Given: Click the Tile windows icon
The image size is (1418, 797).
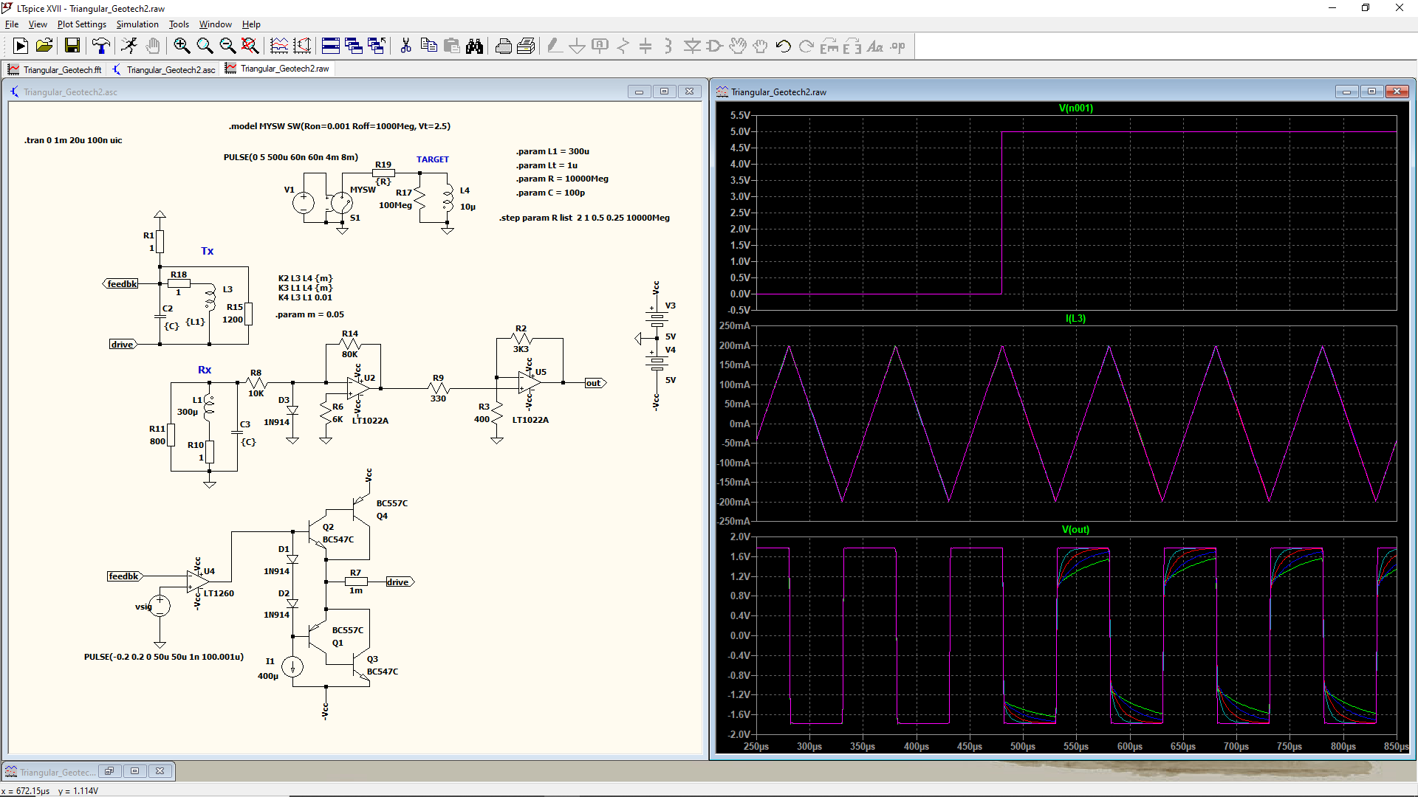Looking at the screenshot, I should (x=331, y=46).
